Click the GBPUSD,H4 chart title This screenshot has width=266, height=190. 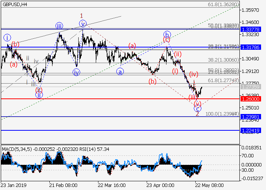(x=14, y=4)
